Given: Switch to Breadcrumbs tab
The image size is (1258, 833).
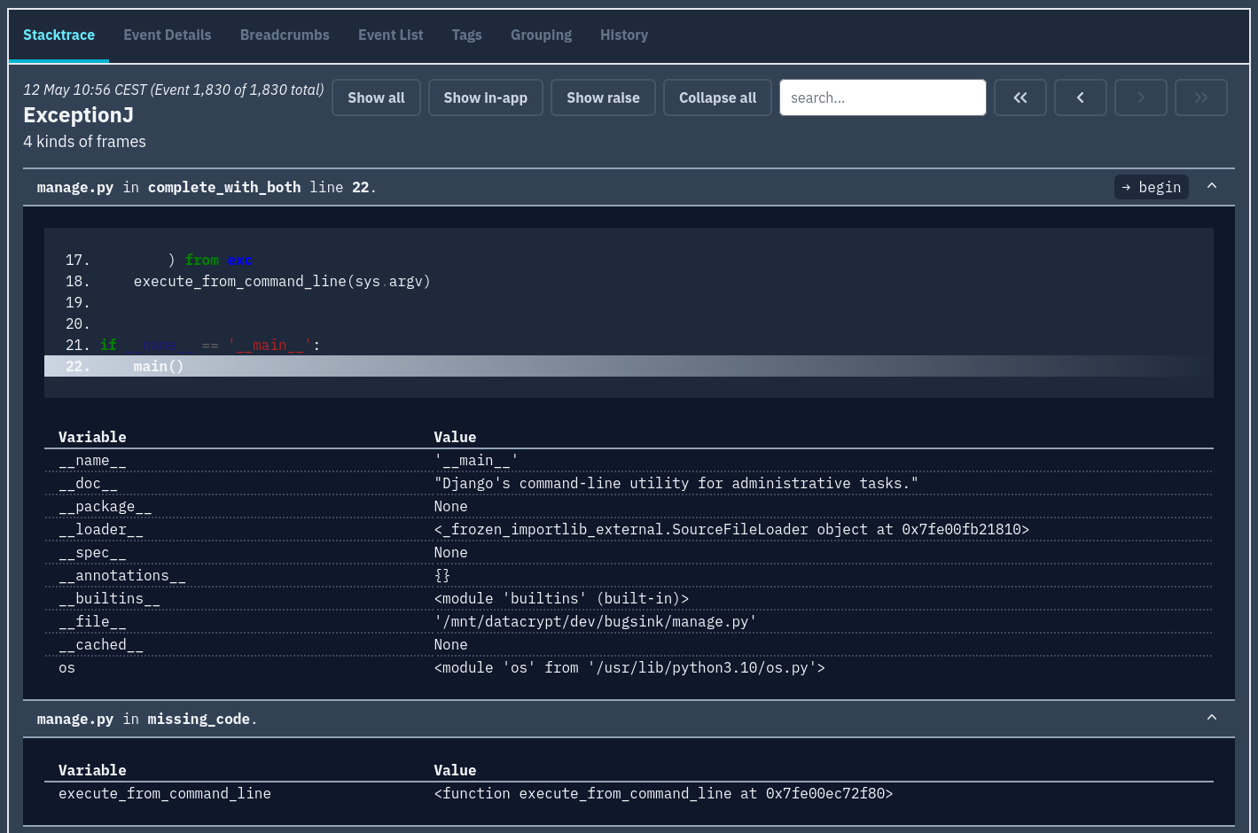Looking at the screenshot, I should [x=285, y=35].
